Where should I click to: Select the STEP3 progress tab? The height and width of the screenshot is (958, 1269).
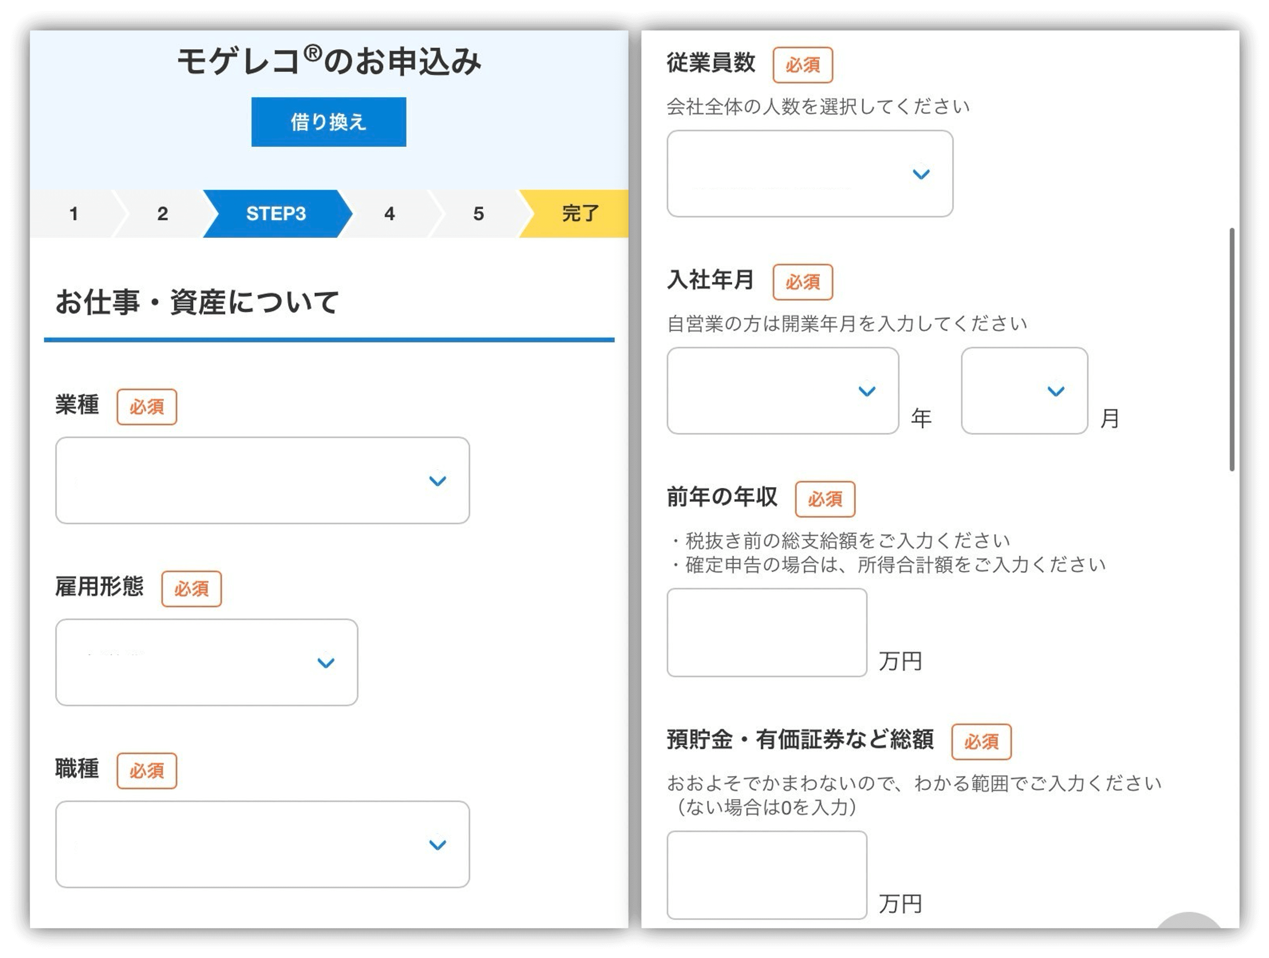click(276, 213)
